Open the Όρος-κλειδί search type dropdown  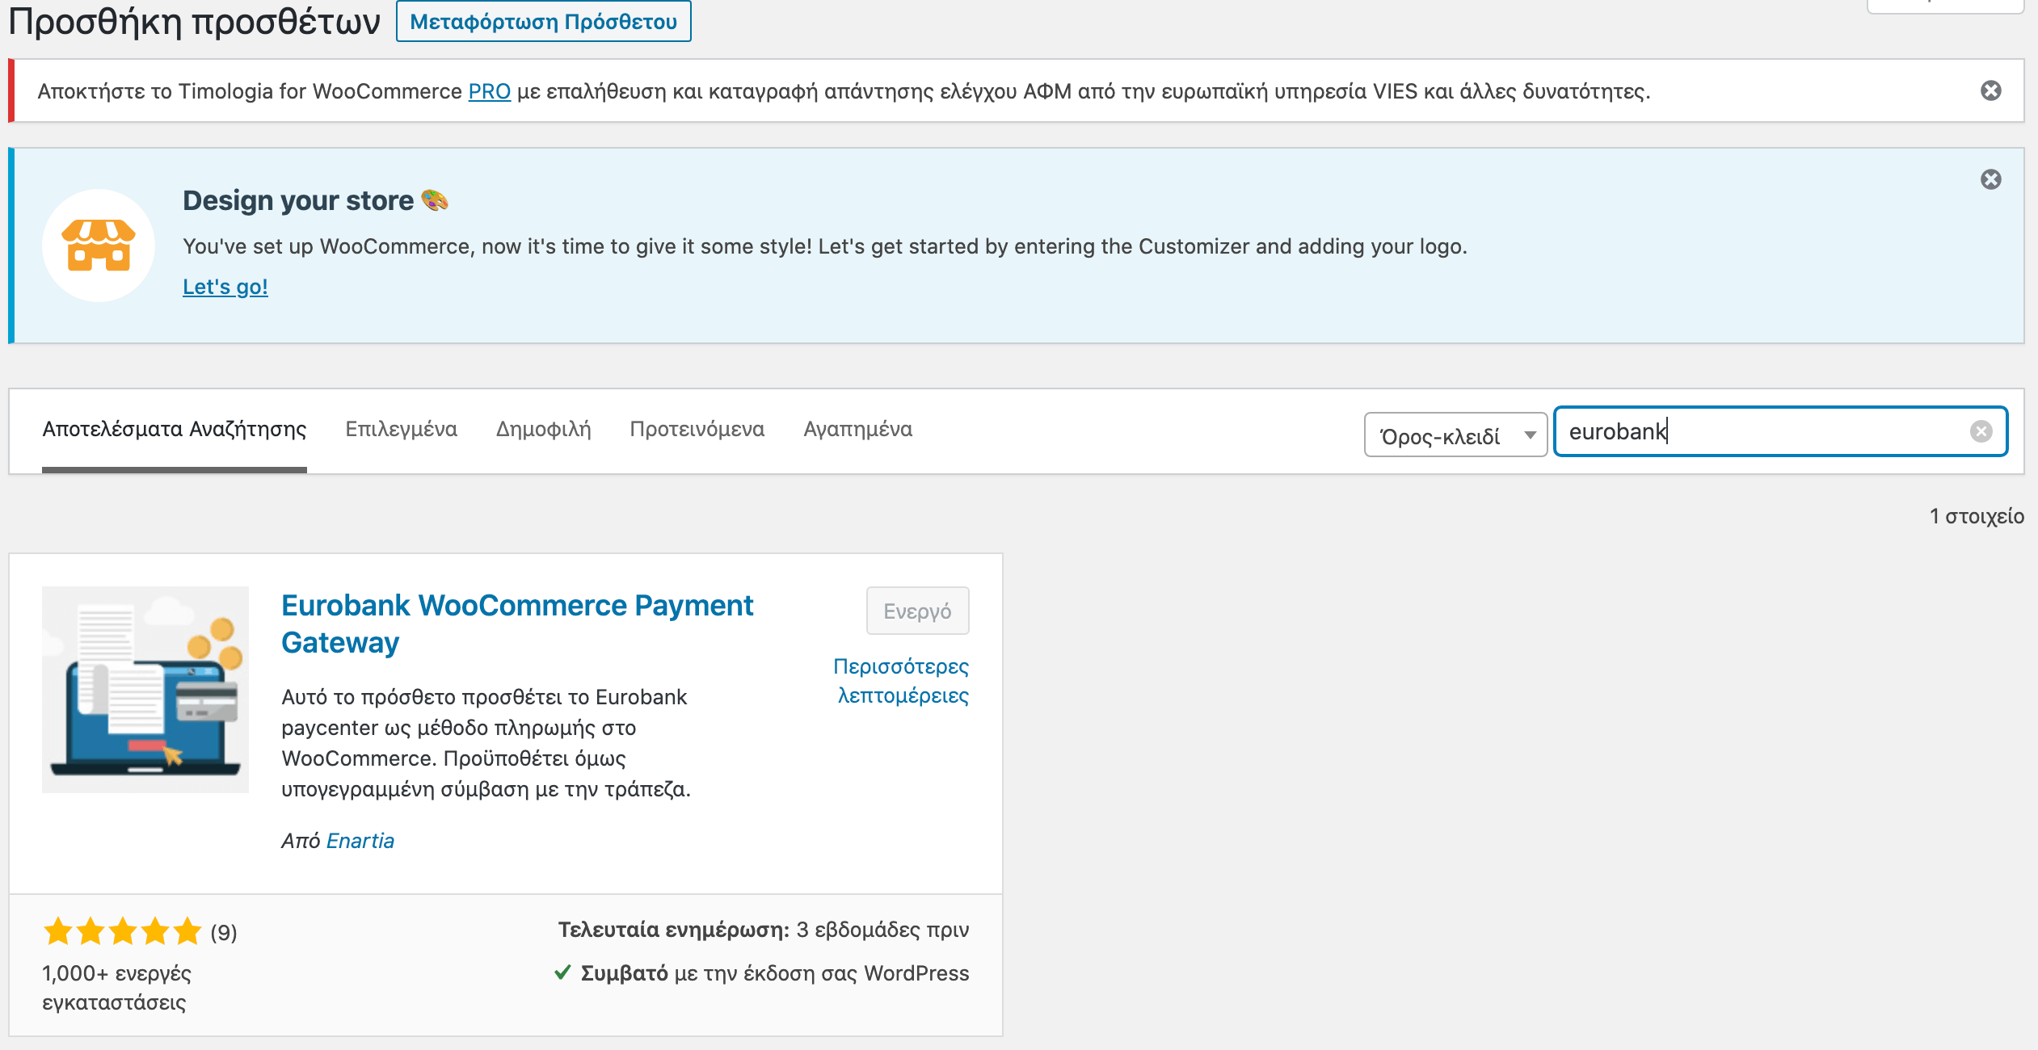pos(1455,435)
